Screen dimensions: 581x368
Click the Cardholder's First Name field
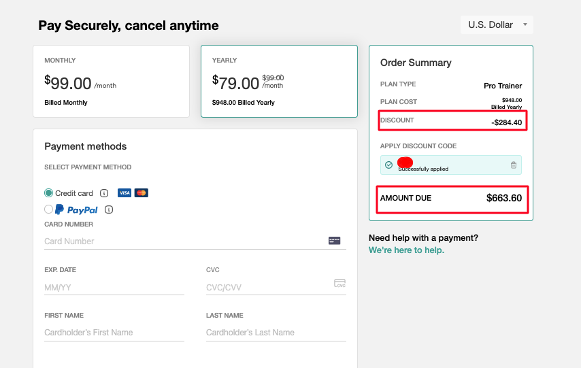pyautogui.click(x=114, y=333)
